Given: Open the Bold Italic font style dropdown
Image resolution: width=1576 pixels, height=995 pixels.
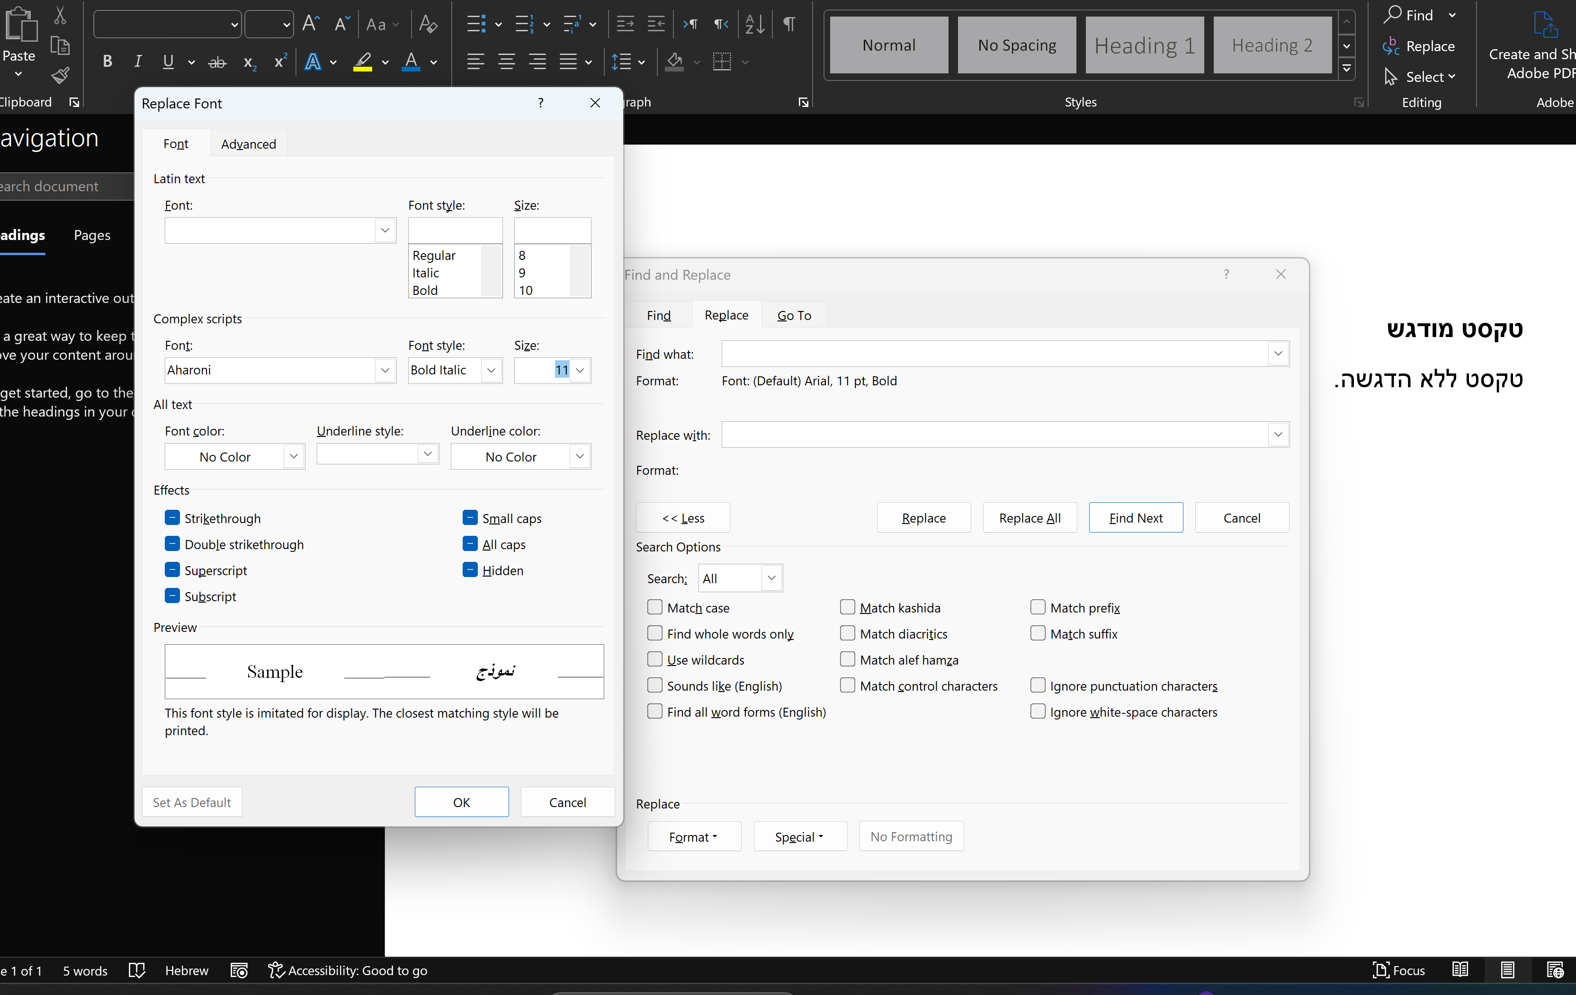Looking at the screenshot, I should point(492,370).
